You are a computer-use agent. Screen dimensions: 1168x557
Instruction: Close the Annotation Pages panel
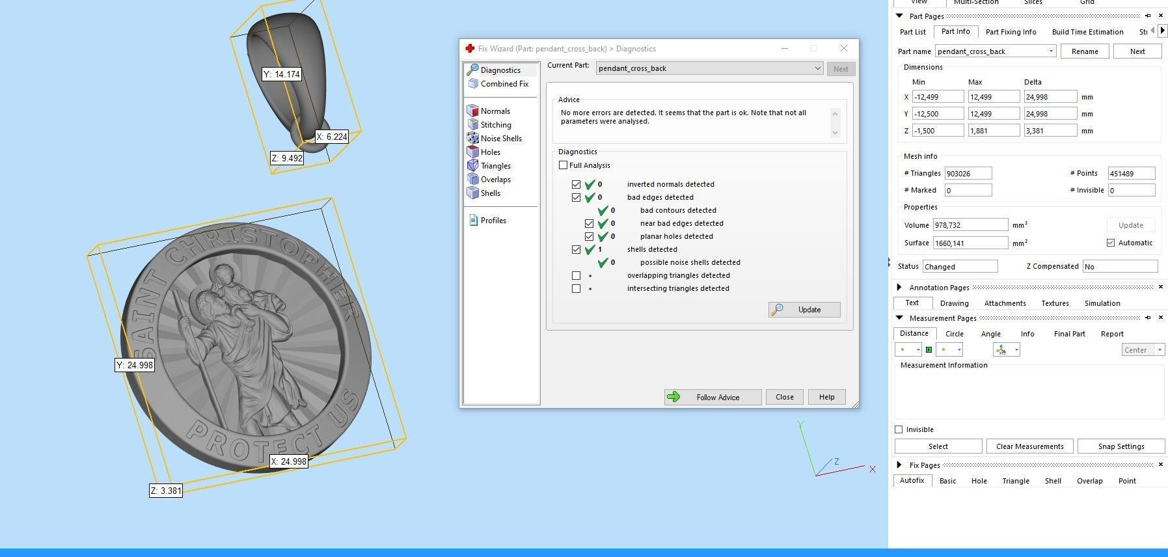pos(1160,287)
